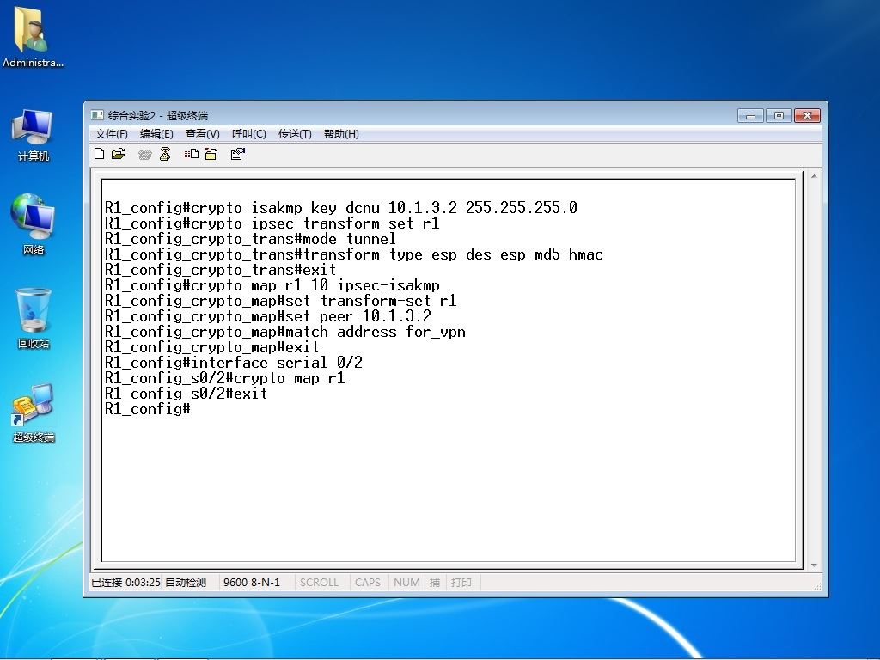Image resolution: width=880 pixels, height=660 pixels.
Task: Click the Open file toolbar icon
Action: point(119,154)
